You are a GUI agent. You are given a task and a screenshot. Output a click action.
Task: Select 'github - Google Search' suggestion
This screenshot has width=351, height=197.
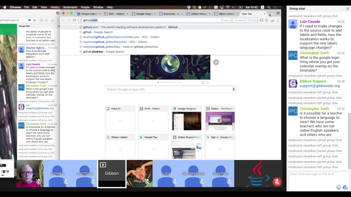(170, 32)
